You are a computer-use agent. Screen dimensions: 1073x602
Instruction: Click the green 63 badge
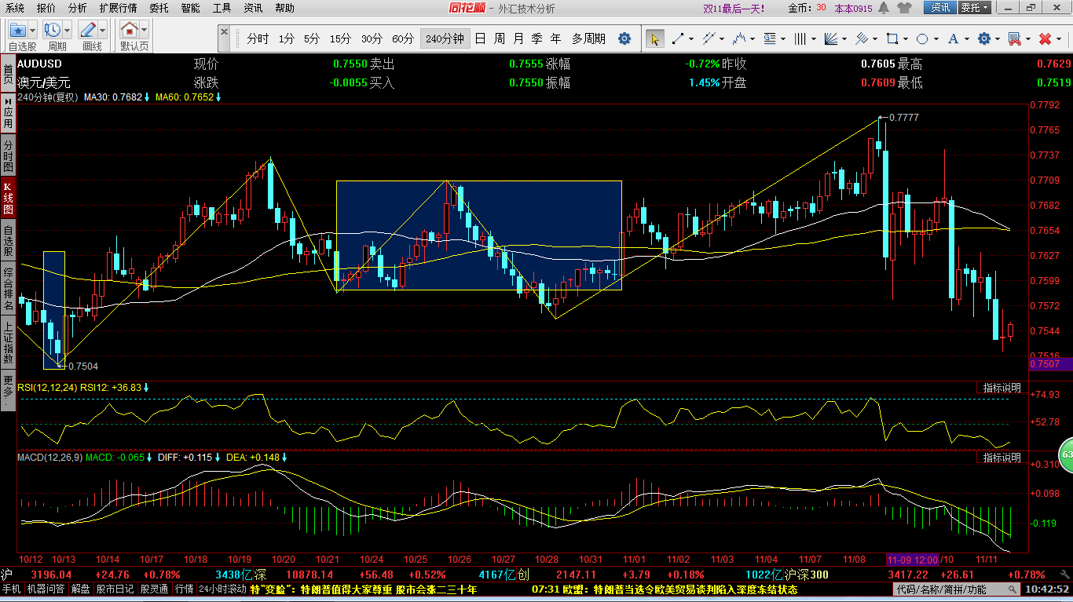[x=1067, y=454]
